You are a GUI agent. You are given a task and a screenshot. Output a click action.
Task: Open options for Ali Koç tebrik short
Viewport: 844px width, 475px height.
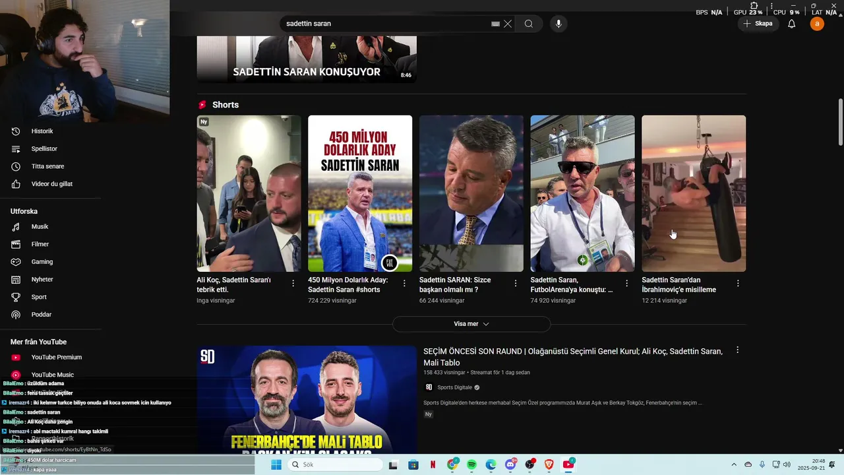click(x=293, y=283)
